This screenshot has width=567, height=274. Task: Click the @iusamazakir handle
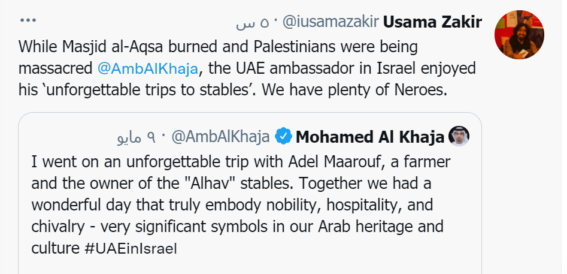329,23
